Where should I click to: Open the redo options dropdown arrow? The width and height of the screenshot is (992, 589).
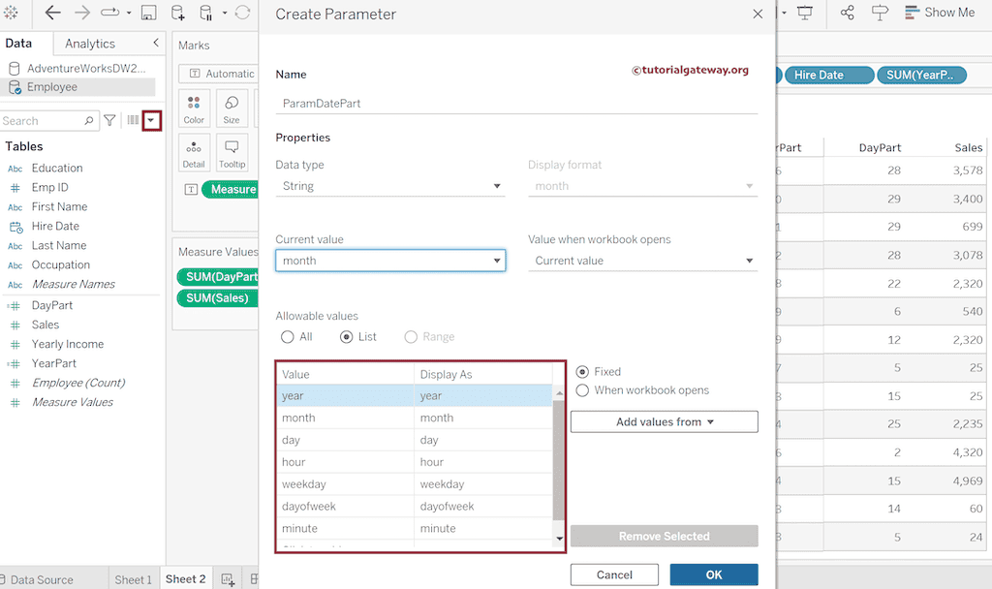(129, 13)
